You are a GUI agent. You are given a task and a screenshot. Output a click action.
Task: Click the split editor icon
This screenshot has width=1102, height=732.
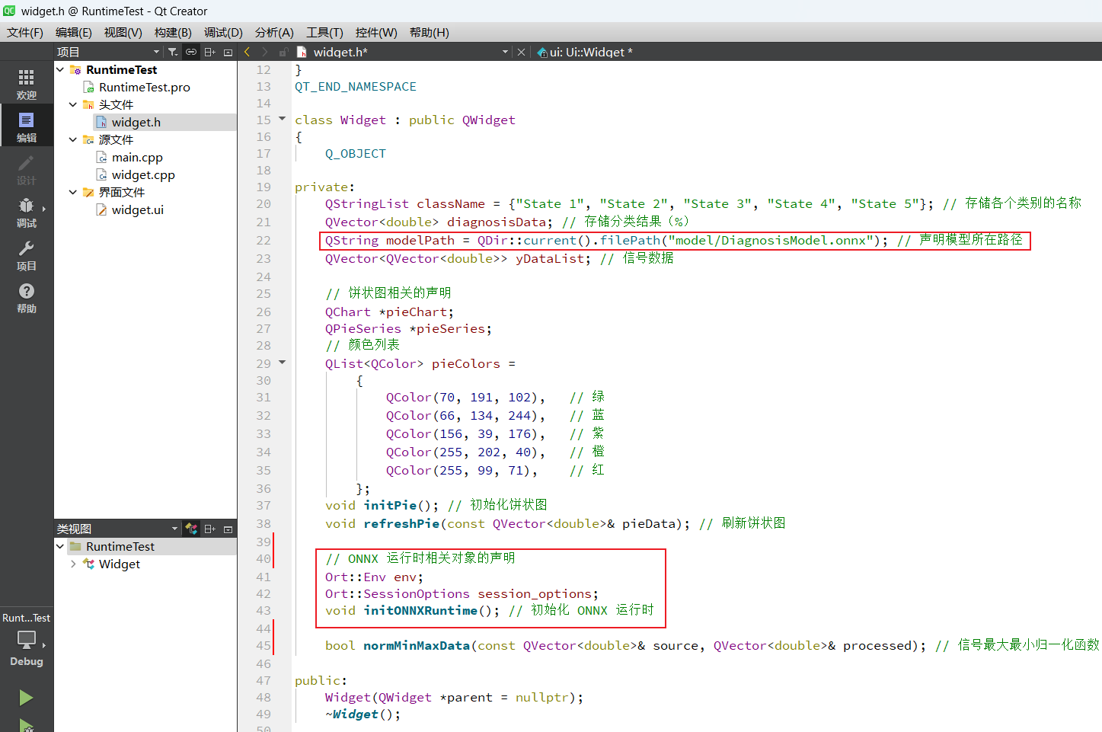209,52
